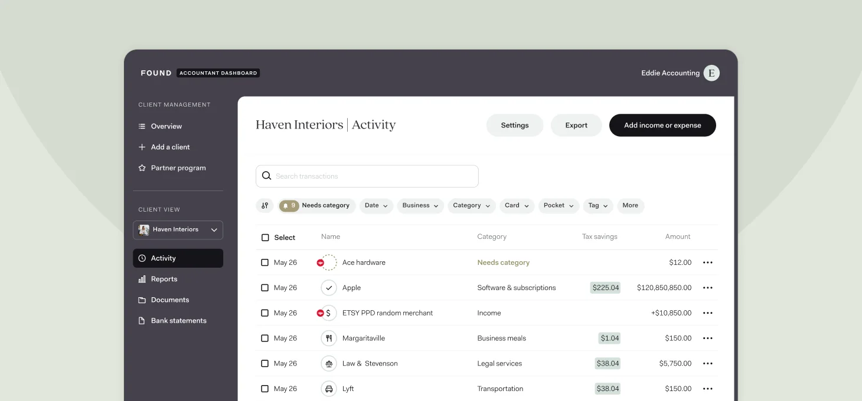The width and height of the screenshot is (862, 401).
Task: Toggle the Needs category filter
Action: tap(316, 206)
